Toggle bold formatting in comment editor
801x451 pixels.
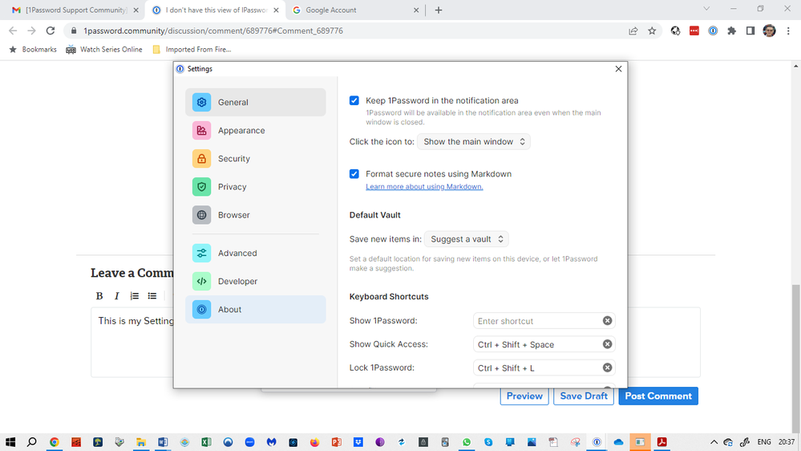tap(99, 296)
